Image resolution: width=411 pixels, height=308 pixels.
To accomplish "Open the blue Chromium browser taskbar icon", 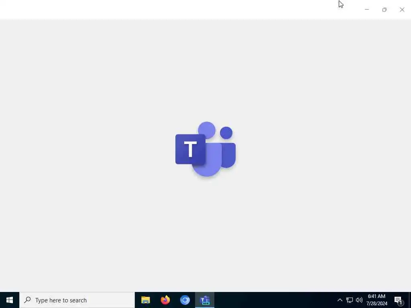I will [x=185, y=300].
